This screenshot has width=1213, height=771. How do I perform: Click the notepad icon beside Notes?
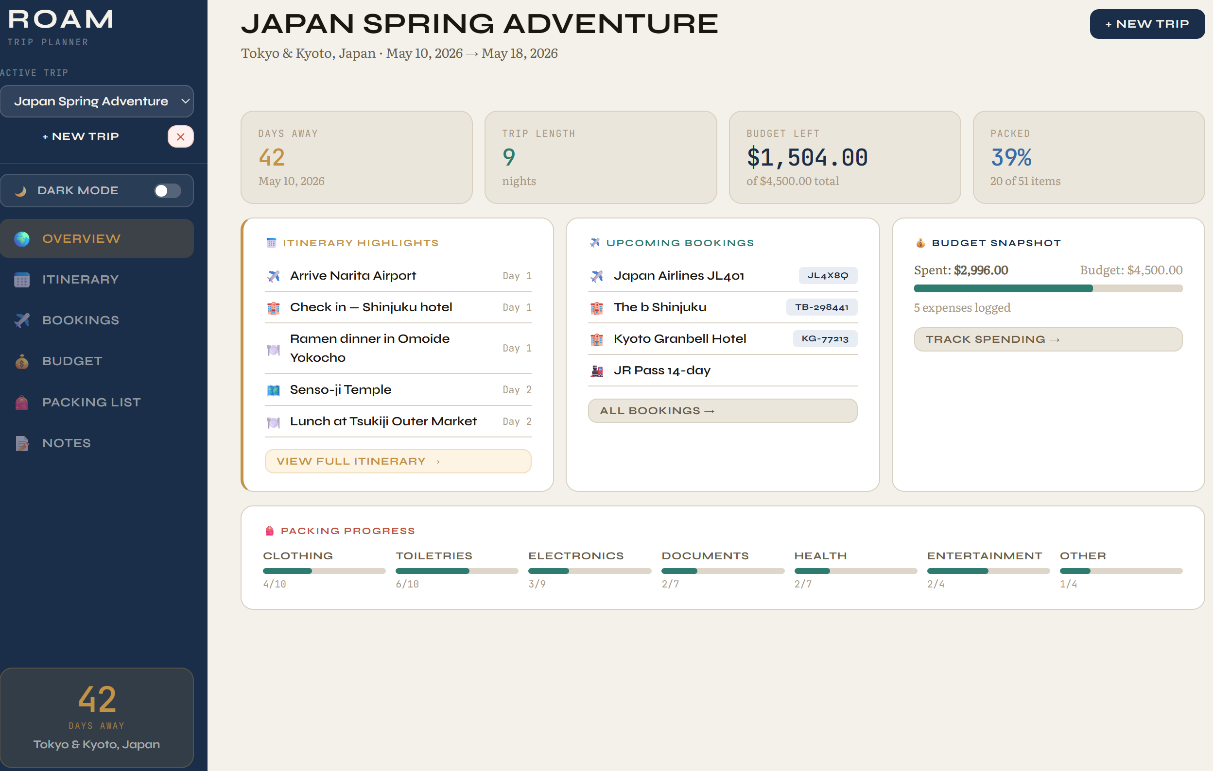[22, 443]
